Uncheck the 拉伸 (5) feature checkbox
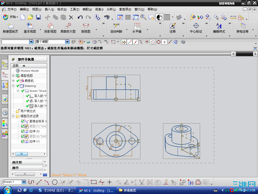 point(23,131)
